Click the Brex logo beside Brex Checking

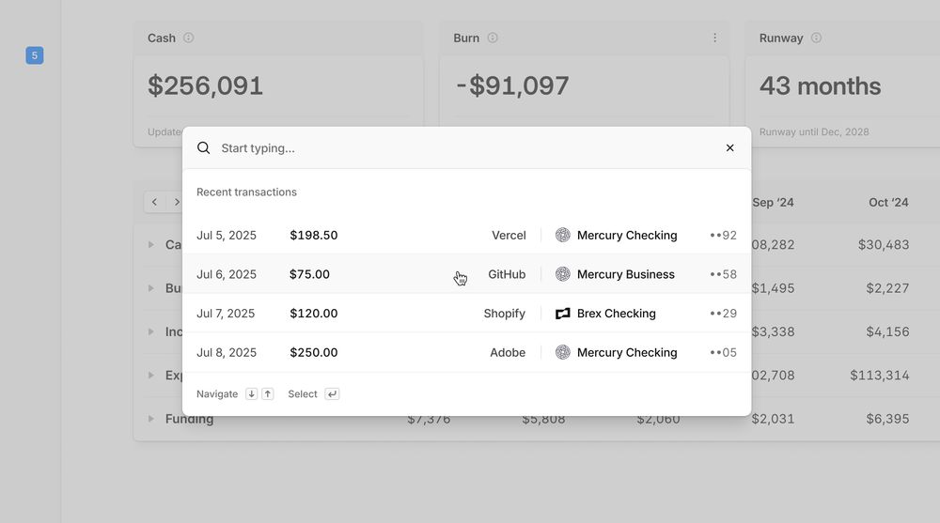click(x=562, y=314)
